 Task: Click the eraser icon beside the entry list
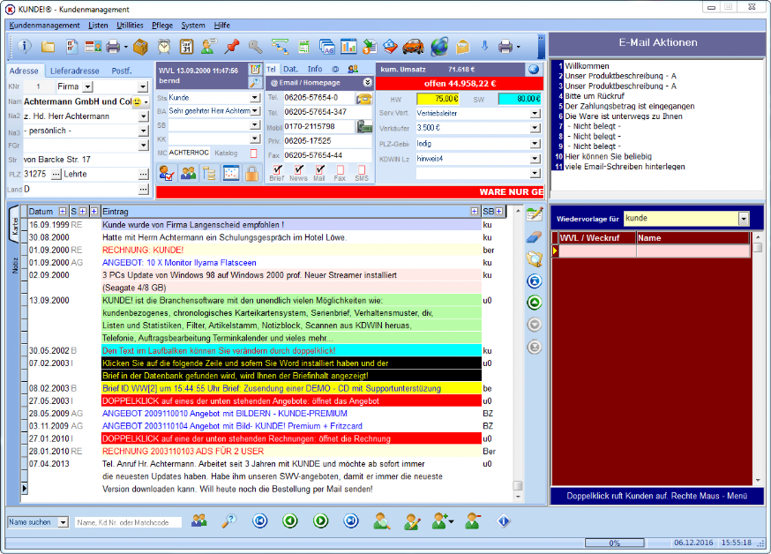(534, 237)
